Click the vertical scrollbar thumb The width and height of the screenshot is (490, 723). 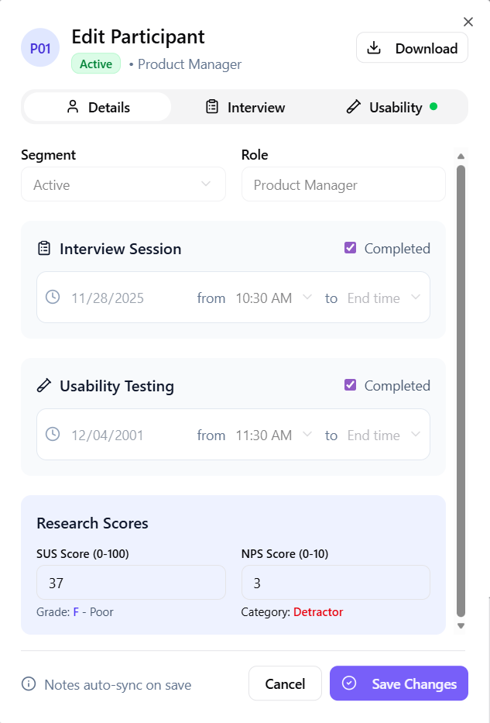(x=461, y=387)
